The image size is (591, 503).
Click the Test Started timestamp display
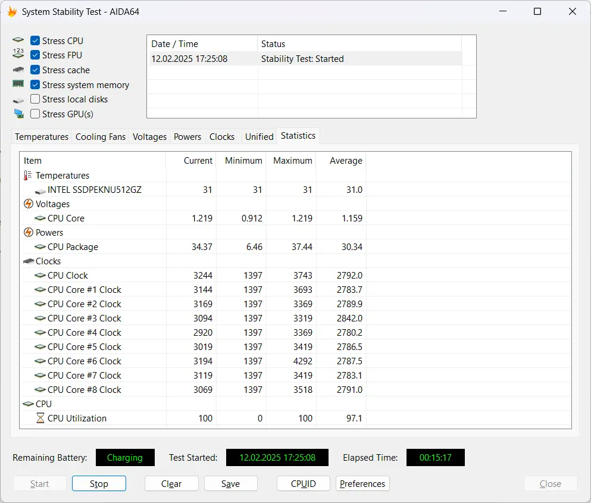pyautogui.click(x=277, y=457)
